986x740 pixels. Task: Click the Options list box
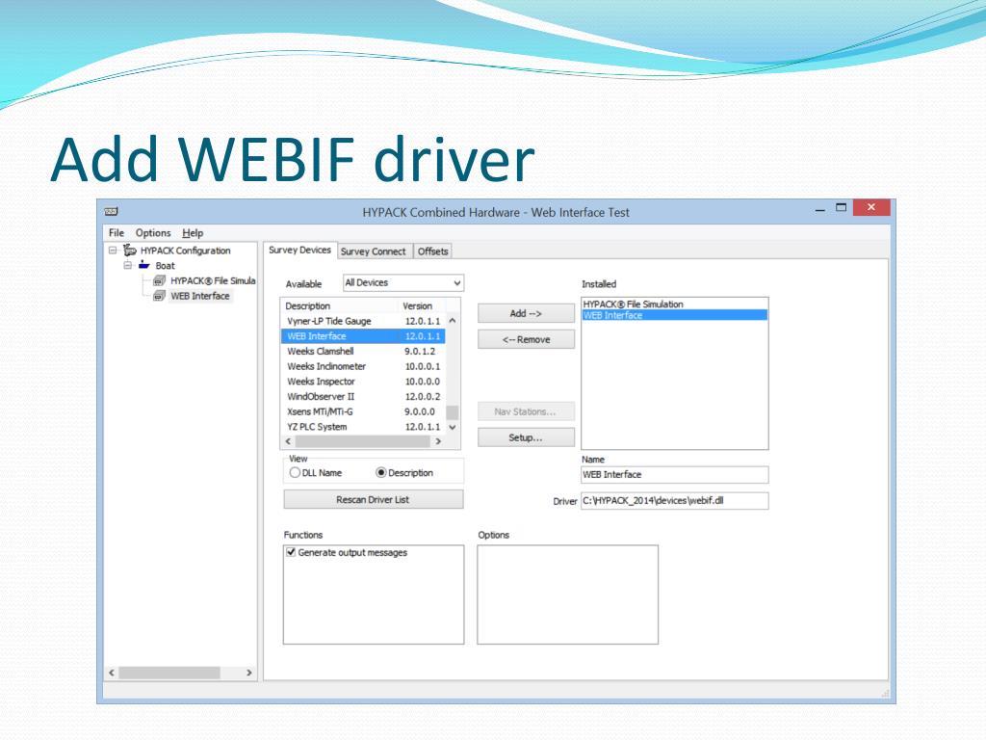point(568,595)
